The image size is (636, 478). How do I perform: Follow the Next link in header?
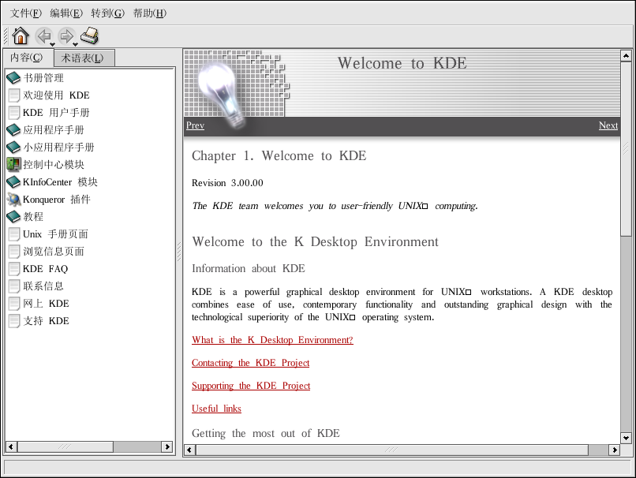(608, 125)
